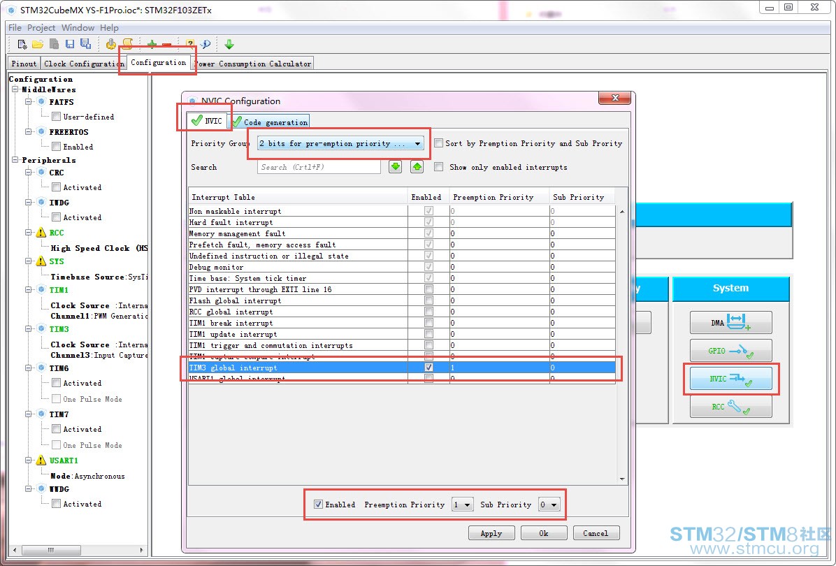Open the Priority Group dropdown

click(x=340, y=143)
